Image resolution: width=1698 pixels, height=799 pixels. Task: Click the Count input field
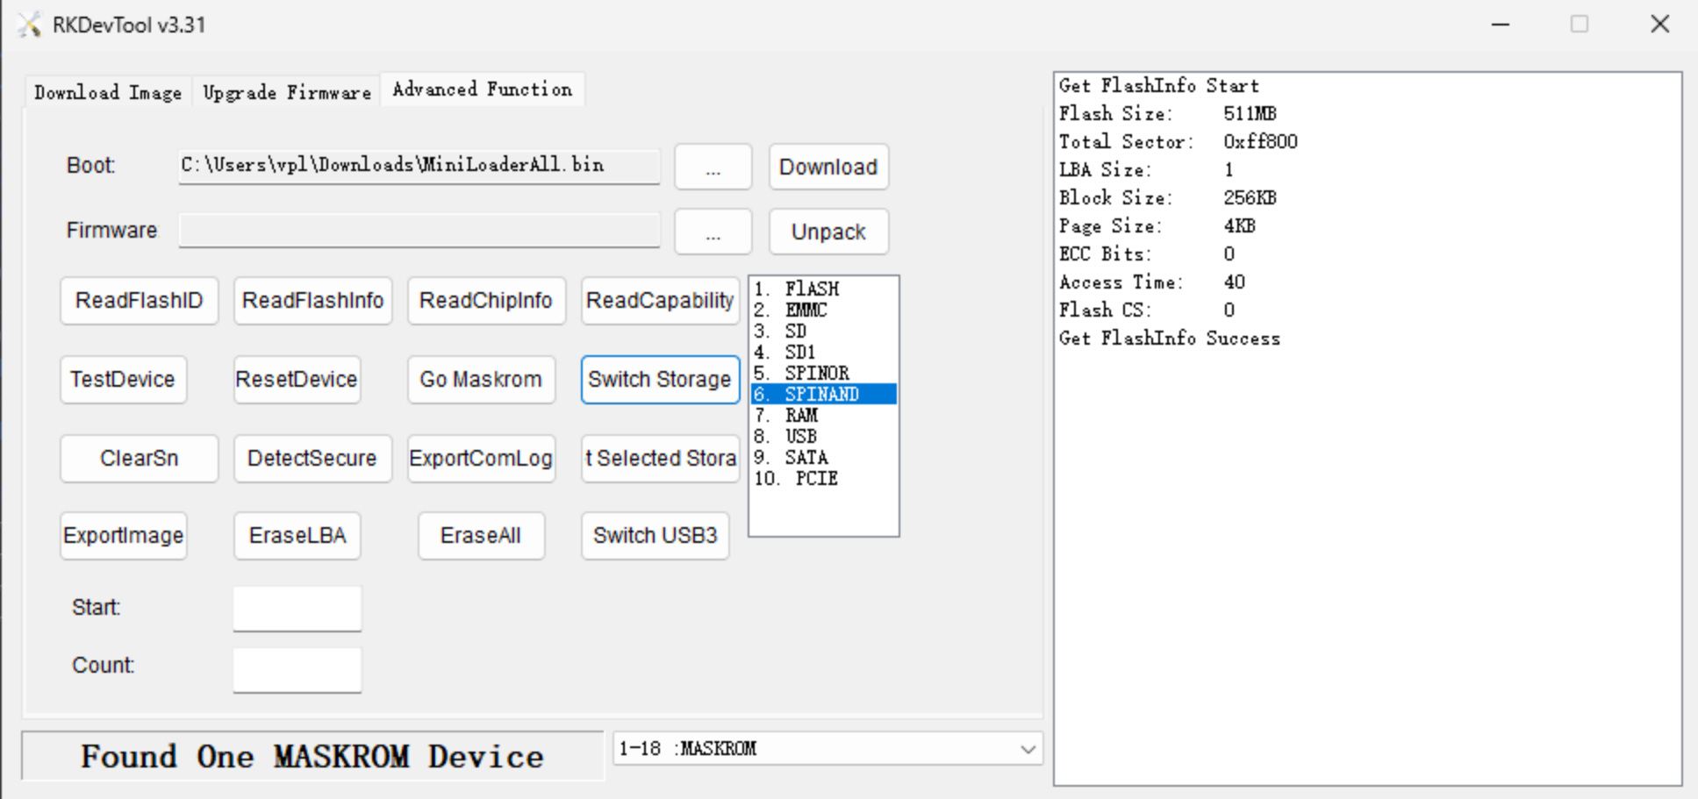click(297, 670)
